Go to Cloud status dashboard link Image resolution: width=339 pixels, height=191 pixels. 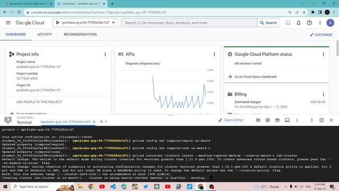[255, 76]
